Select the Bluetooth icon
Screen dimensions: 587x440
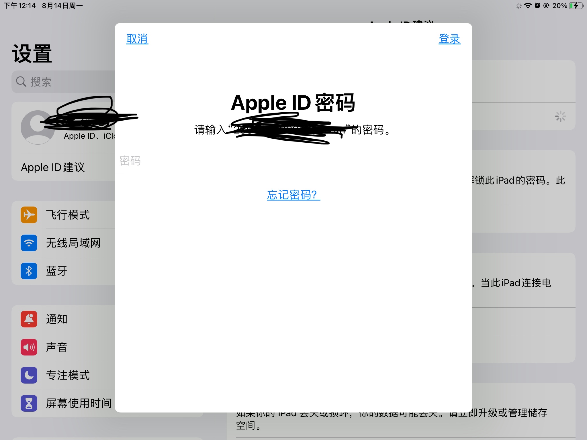29,271
